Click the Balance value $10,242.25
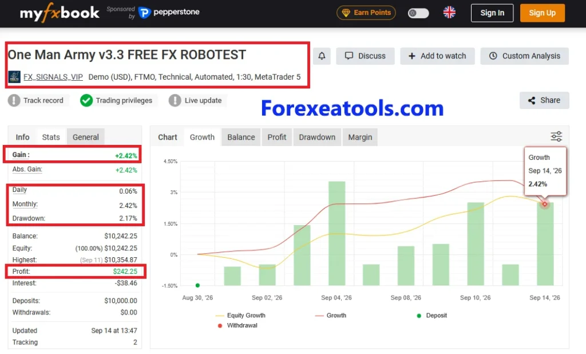 (x=121, y=236)
